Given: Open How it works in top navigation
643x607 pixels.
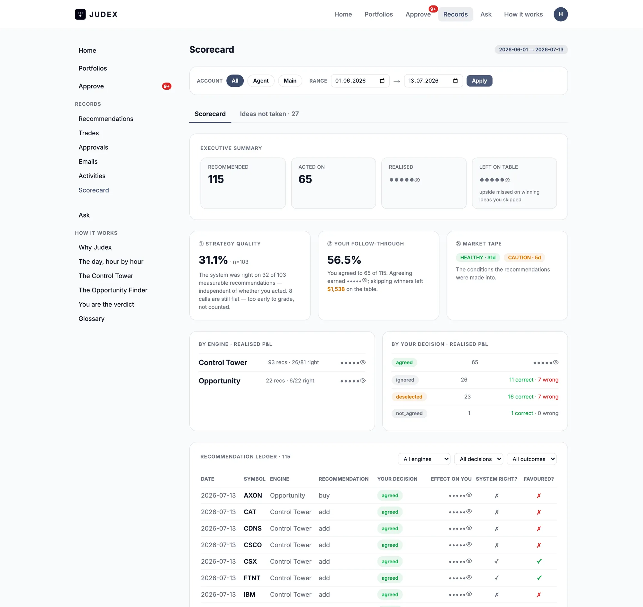Looking at the screenshot, I should click(523, 14).
